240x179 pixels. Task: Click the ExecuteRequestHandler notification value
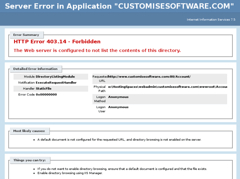(x=56, y=82)
